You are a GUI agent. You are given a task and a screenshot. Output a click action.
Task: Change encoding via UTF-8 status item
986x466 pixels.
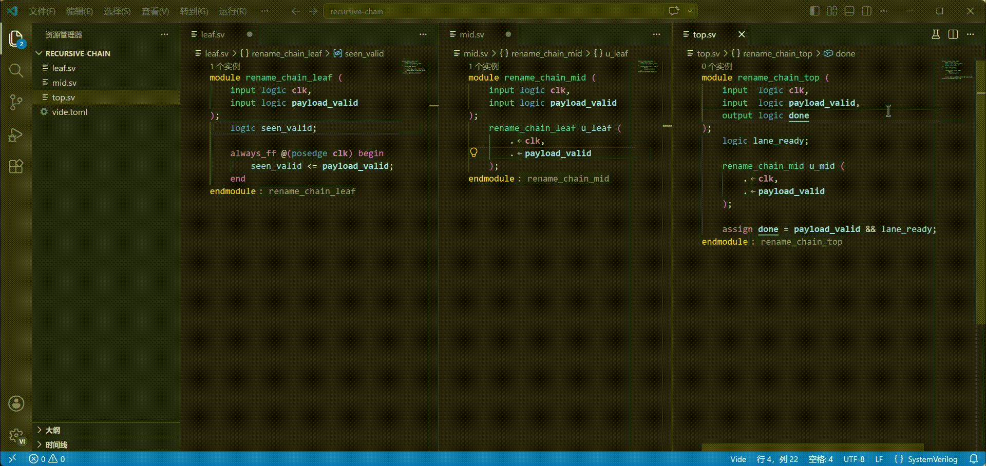(x=854, y=459)
